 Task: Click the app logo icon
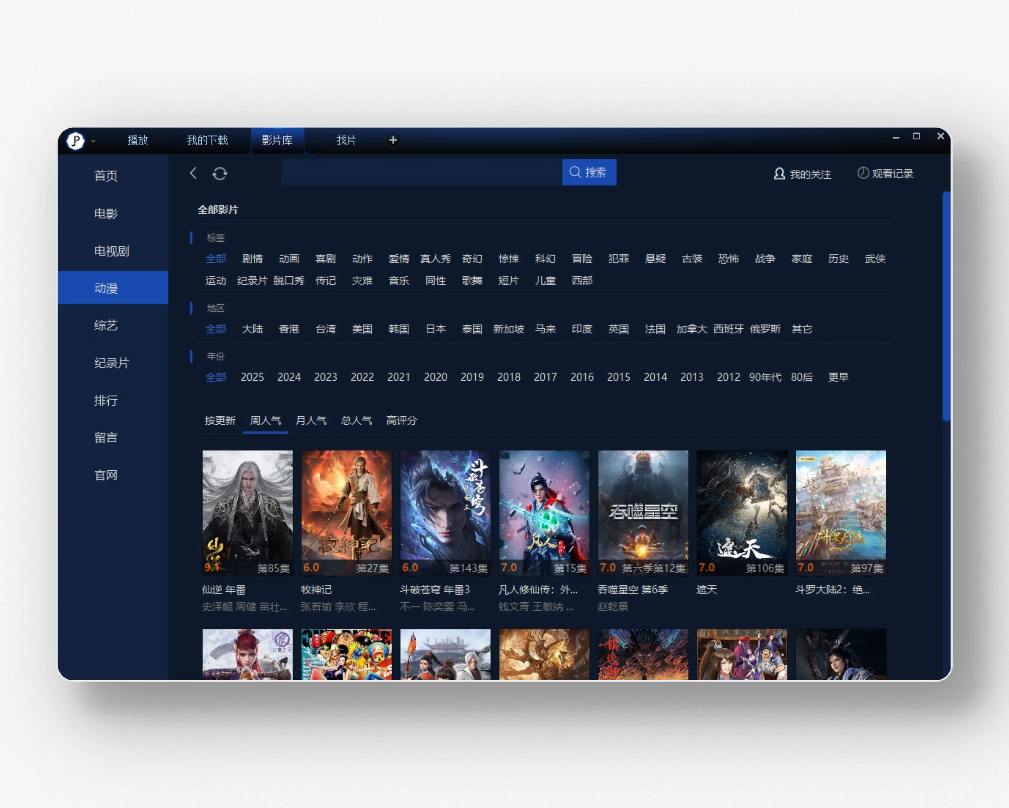(75, 140)
